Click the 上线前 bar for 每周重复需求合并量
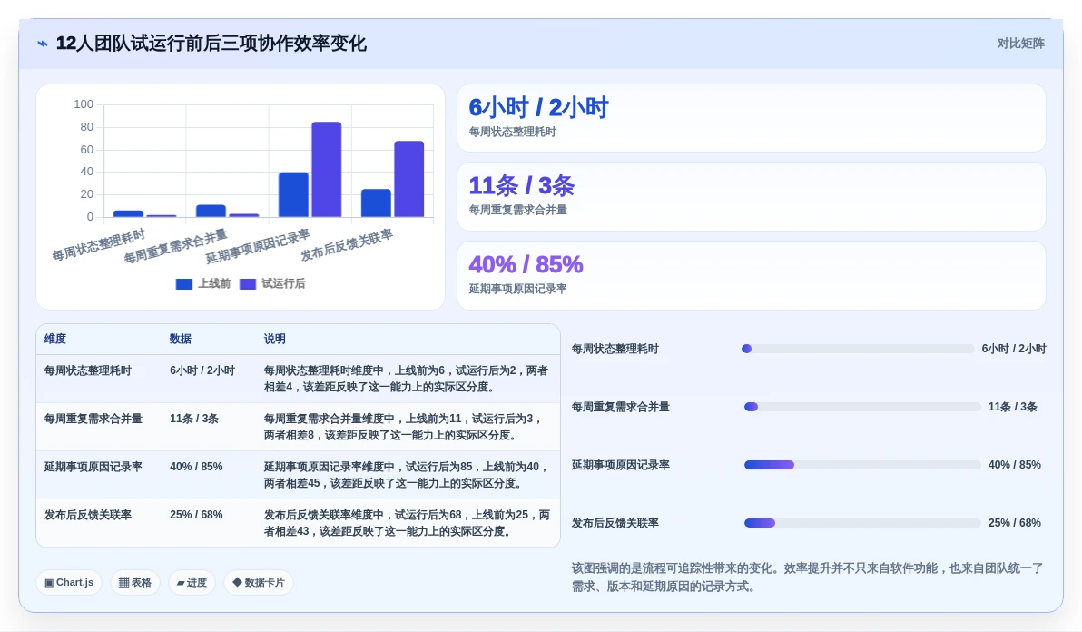The width and height of the screenshot is (1082, 632). click(x=211, y=212)
